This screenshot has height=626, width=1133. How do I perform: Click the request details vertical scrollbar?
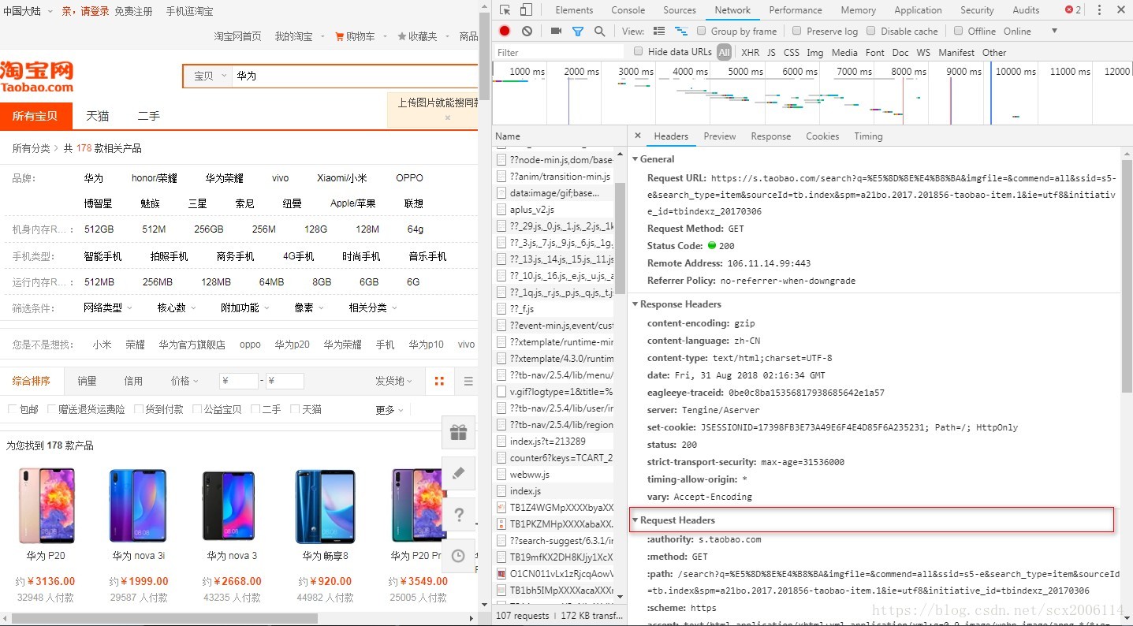point(1127,276)
